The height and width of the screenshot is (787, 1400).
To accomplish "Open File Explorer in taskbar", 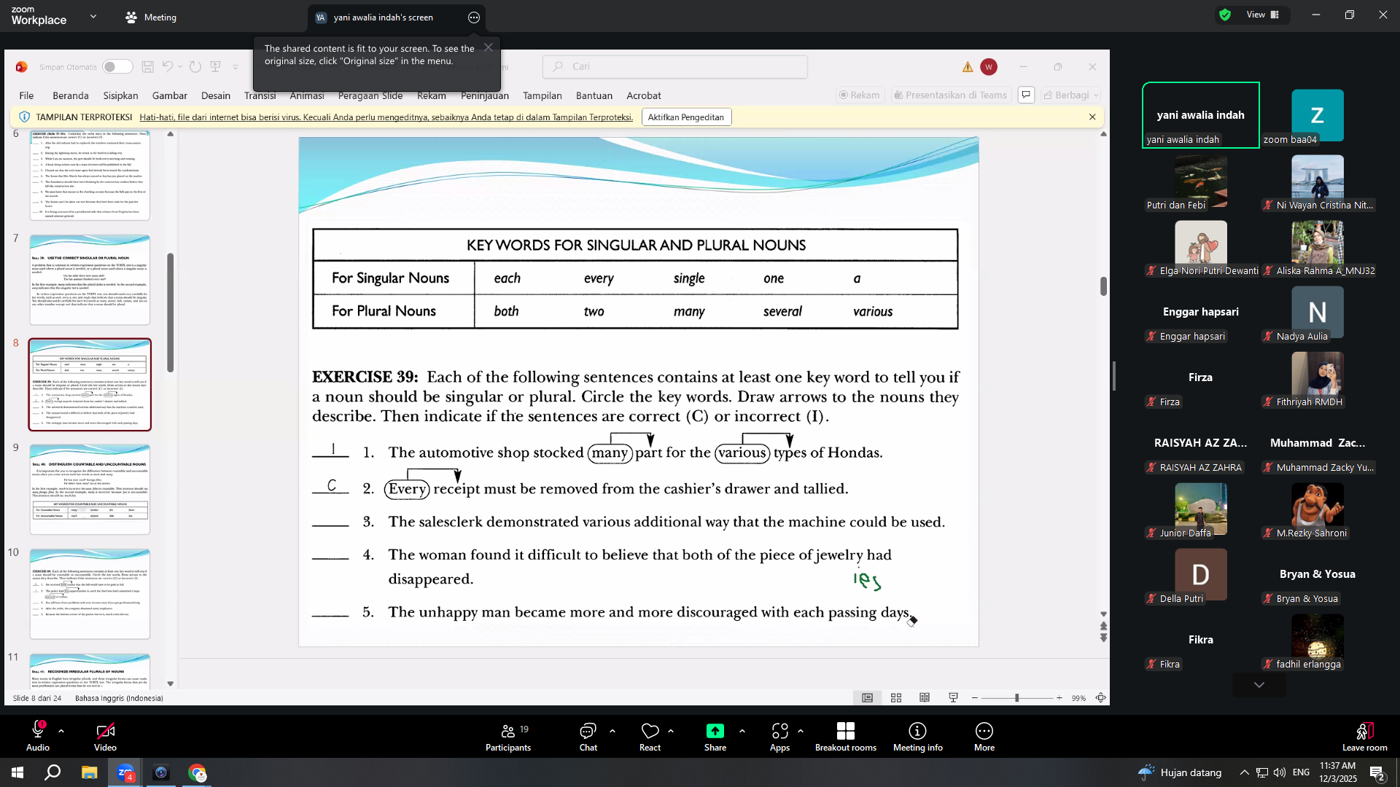I will [x=89, y=772].
